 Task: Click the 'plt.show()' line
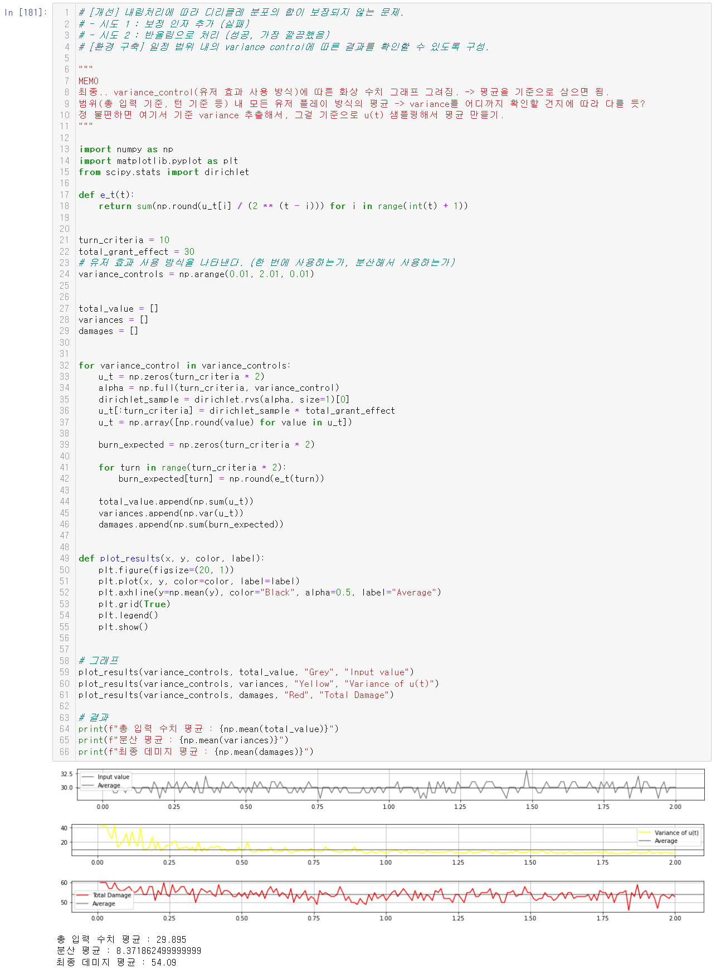[123, 627]
